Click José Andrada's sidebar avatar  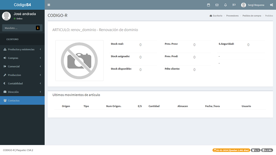pyautogui.click(x=6, y=16)
